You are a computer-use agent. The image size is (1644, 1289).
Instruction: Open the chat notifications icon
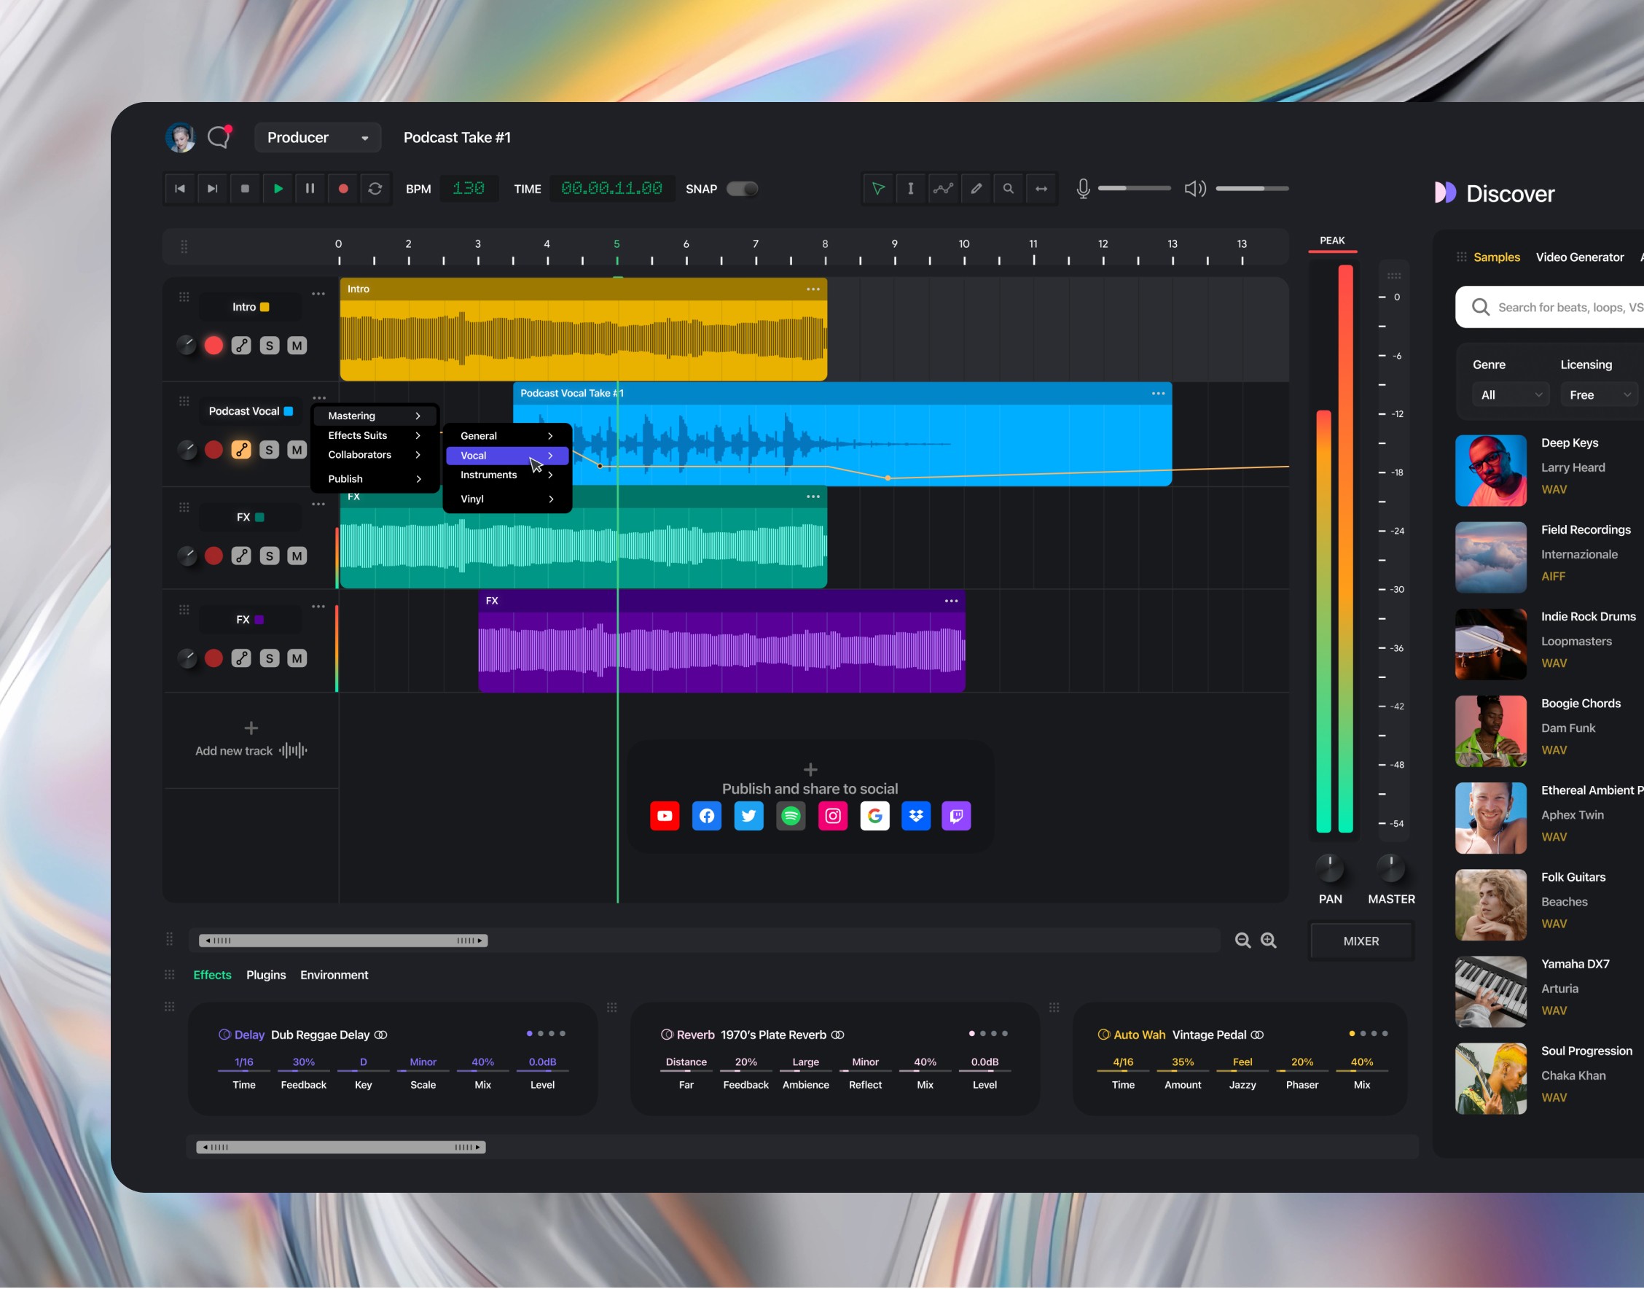219,137
